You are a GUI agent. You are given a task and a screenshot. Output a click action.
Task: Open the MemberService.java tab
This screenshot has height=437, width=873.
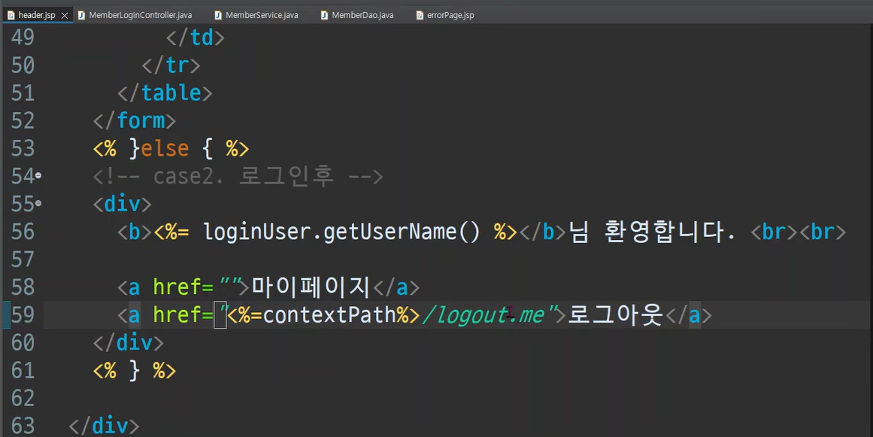point(262,15)
